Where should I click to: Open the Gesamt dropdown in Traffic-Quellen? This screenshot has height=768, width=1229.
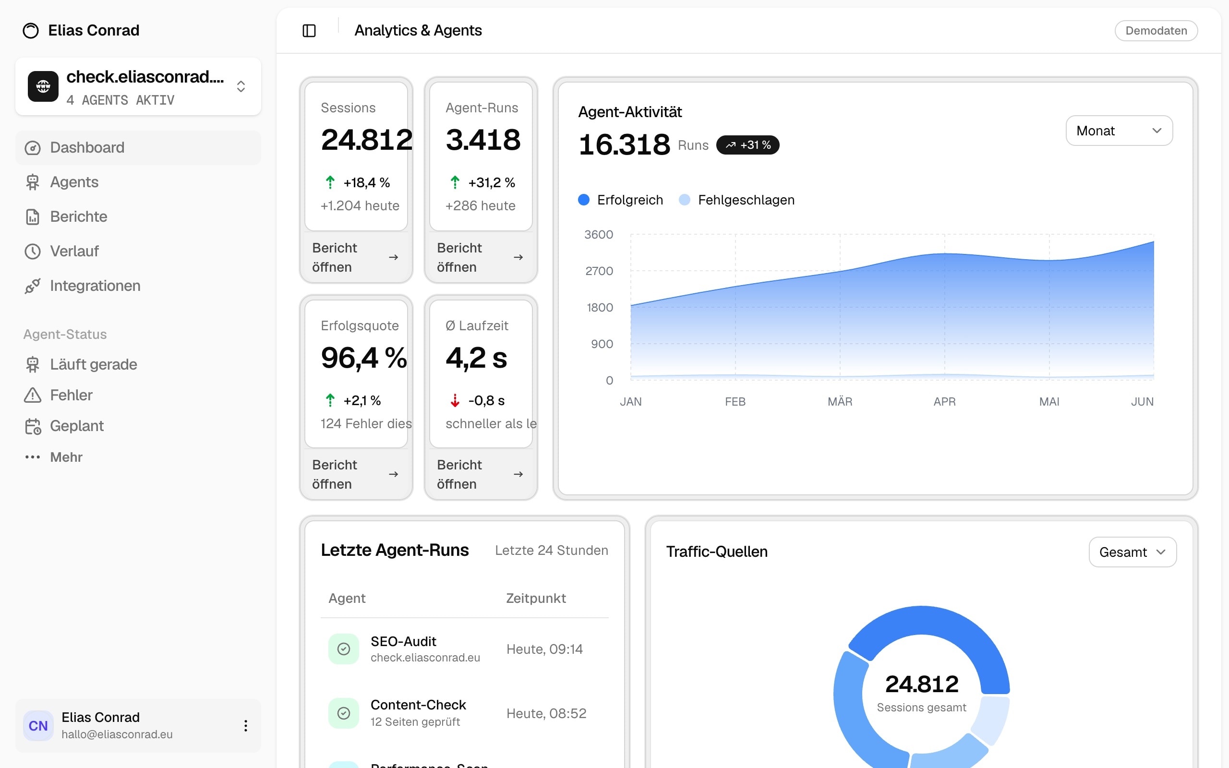[x=1133, y=552]
